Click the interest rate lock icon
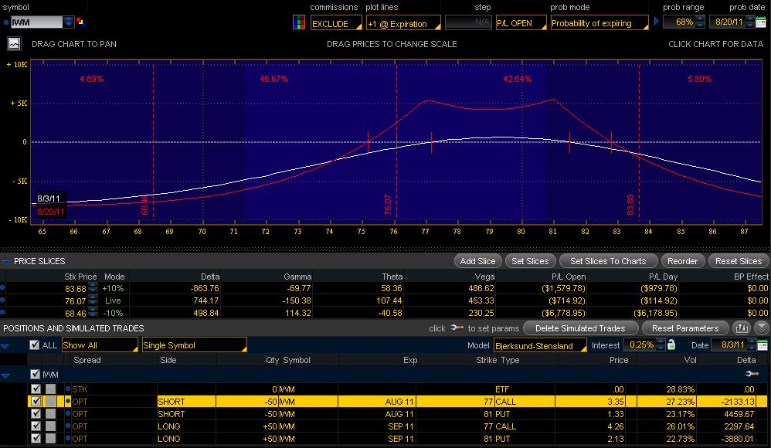Viewport: 771px width, 448px height. (x=671, y=344)
